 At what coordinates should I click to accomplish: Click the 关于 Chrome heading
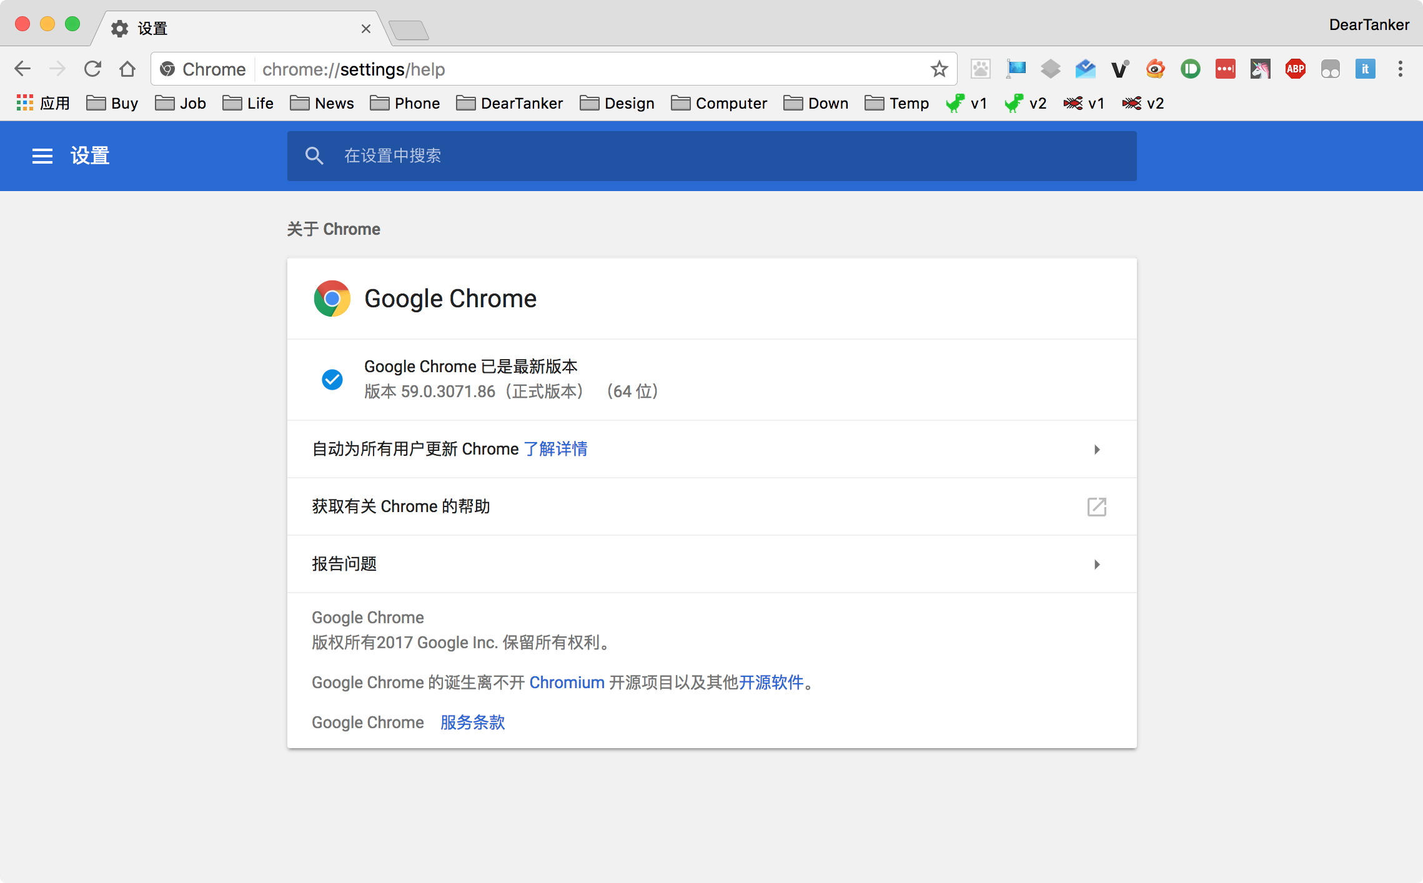point(334,229)
